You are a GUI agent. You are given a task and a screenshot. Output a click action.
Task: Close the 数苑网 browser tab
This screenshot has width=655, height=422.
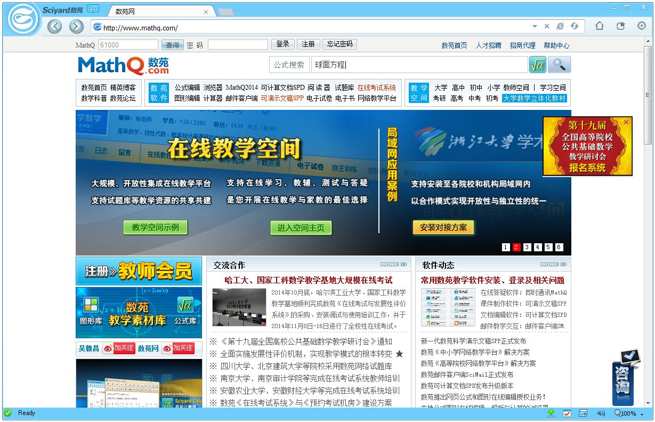pos(206,12)
